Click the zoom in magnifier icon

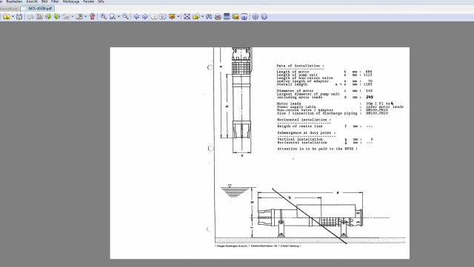104,16
